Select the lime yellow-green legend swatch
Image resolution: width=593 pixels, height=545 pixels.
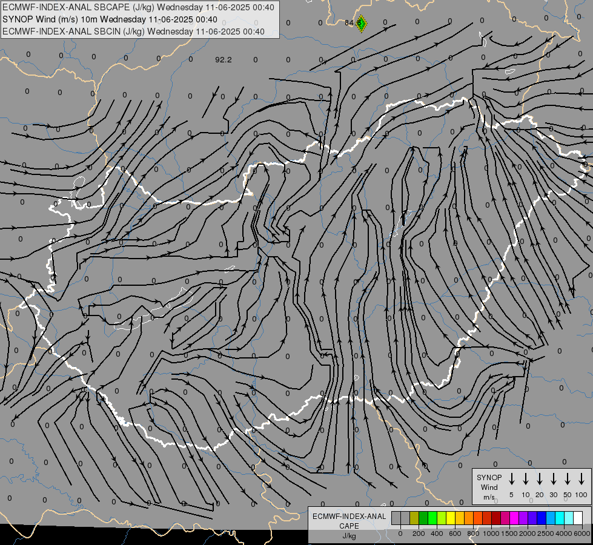click(442, 518)
